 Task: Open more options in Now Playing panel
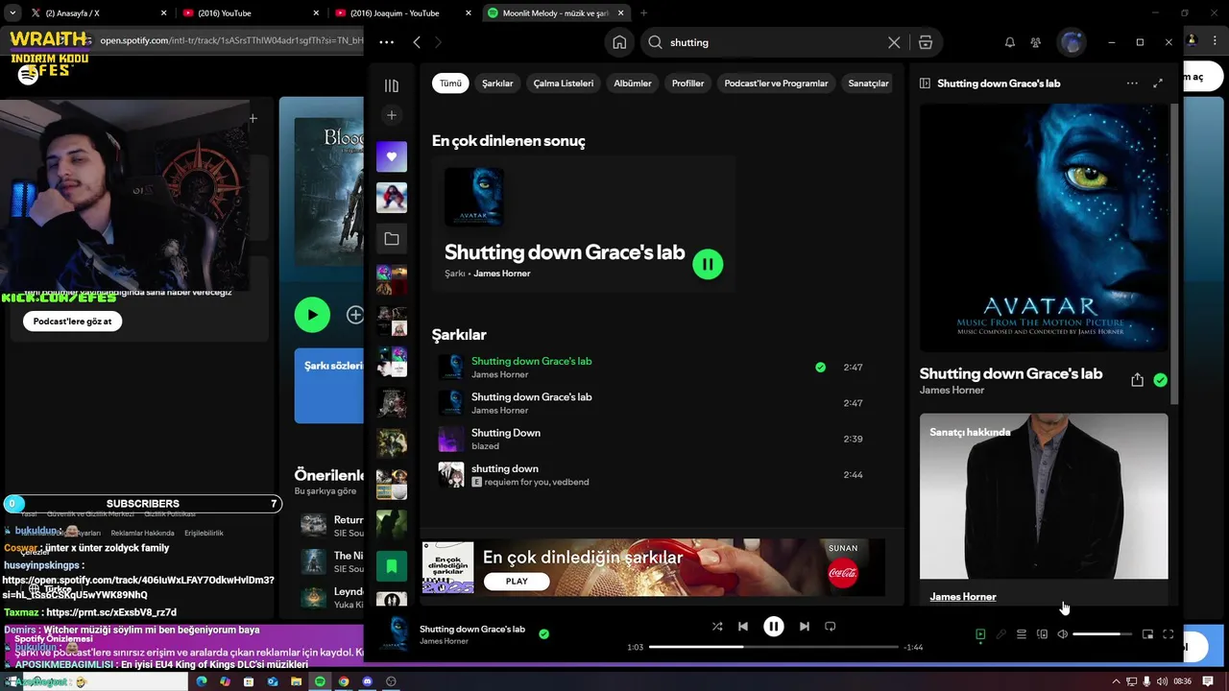coord(1132,83)
